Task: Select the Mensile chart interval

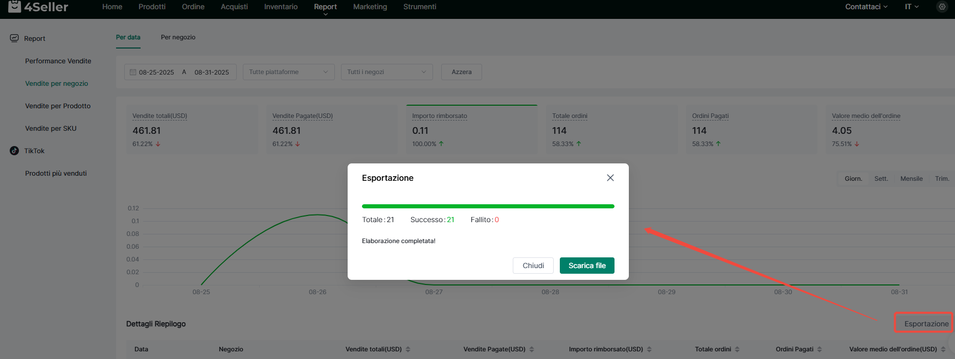Action: [911, 179]
